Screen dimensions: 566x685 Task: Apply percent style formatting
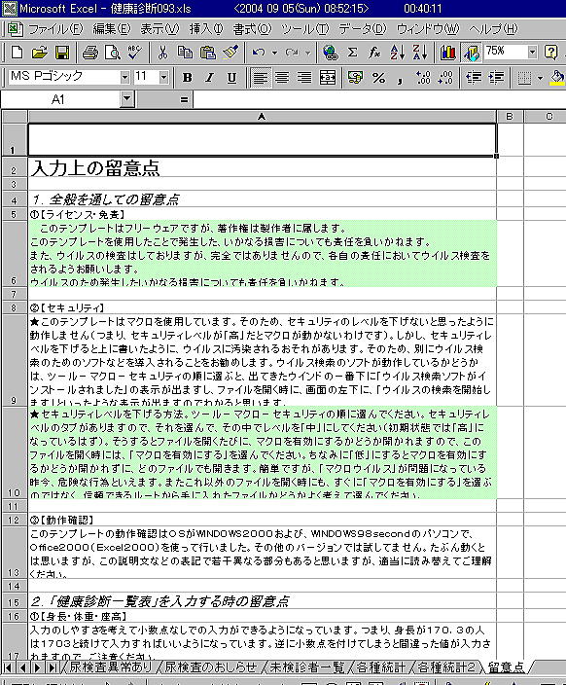click(x=378, y=78)
